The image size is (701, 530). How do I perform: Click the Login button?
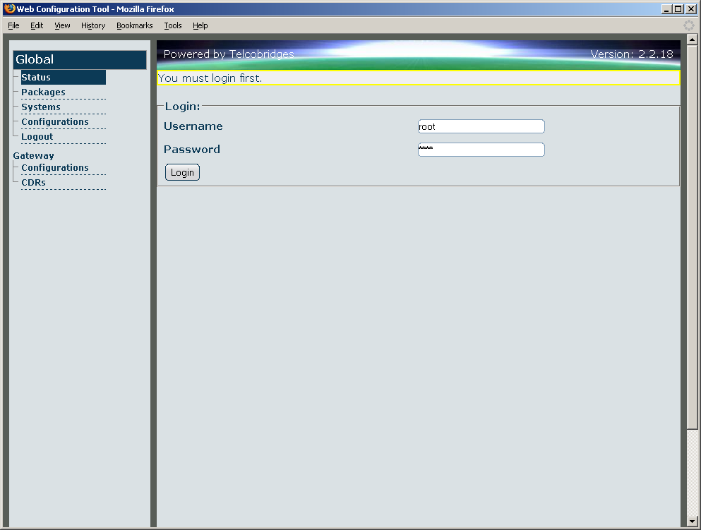click(x=182, y=172)
